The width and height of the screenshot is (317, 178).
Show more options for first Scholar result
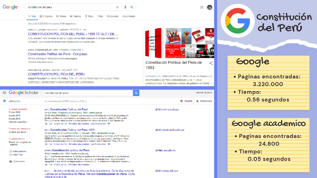(x=109, y=124)
